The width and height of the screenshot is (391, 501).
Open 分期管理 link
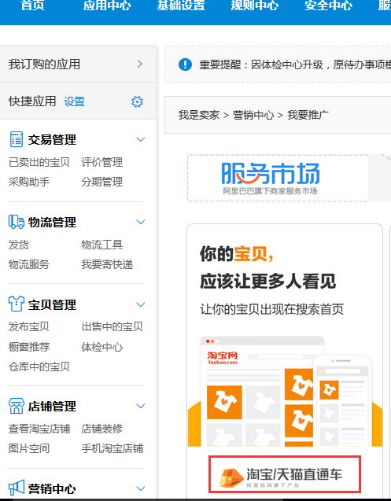(101, 182)
